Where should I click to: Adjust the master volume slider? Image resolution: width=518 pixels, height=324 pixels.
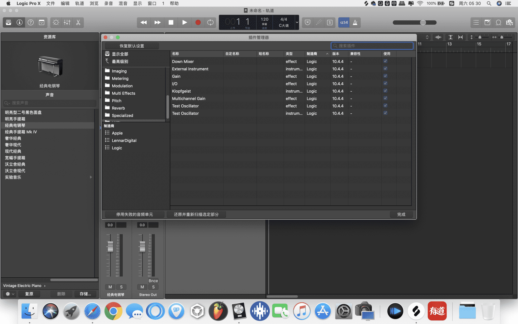(x=423, y=22)
